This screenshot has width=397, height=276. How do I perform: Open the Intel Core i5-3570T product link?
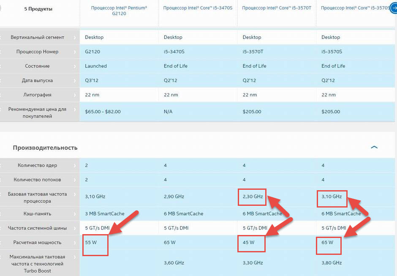click(x=277, y=8)
